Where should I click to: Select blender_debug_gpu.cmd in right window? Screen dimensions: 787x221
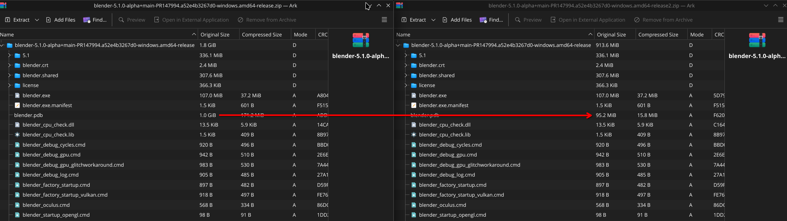click(448, 155)
